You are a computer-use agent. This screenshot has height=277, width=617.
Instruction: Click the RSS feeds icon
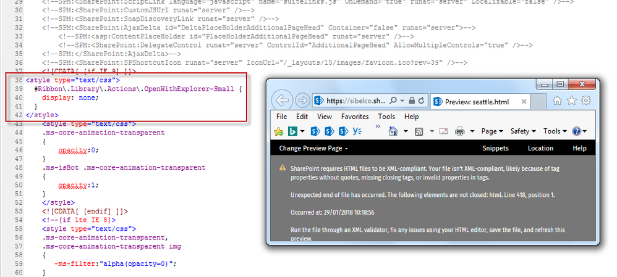(x=419, y=131)
